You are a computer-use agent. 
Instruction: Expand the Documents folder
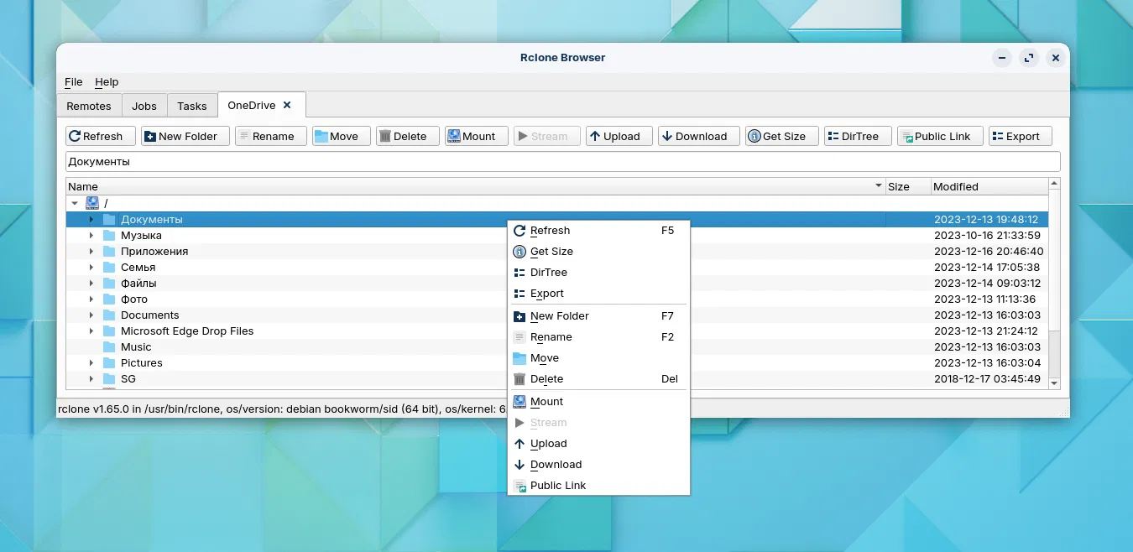pos(91,315)
